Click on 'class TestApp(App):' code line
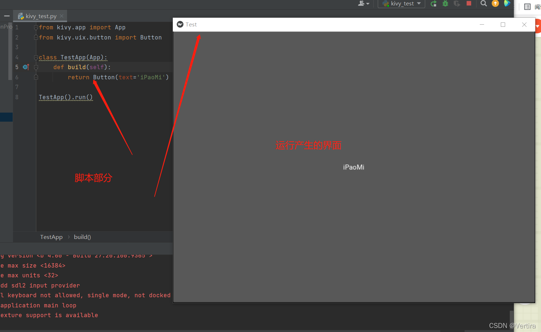This screenshot has width=541, height=332. pos(73,57)
